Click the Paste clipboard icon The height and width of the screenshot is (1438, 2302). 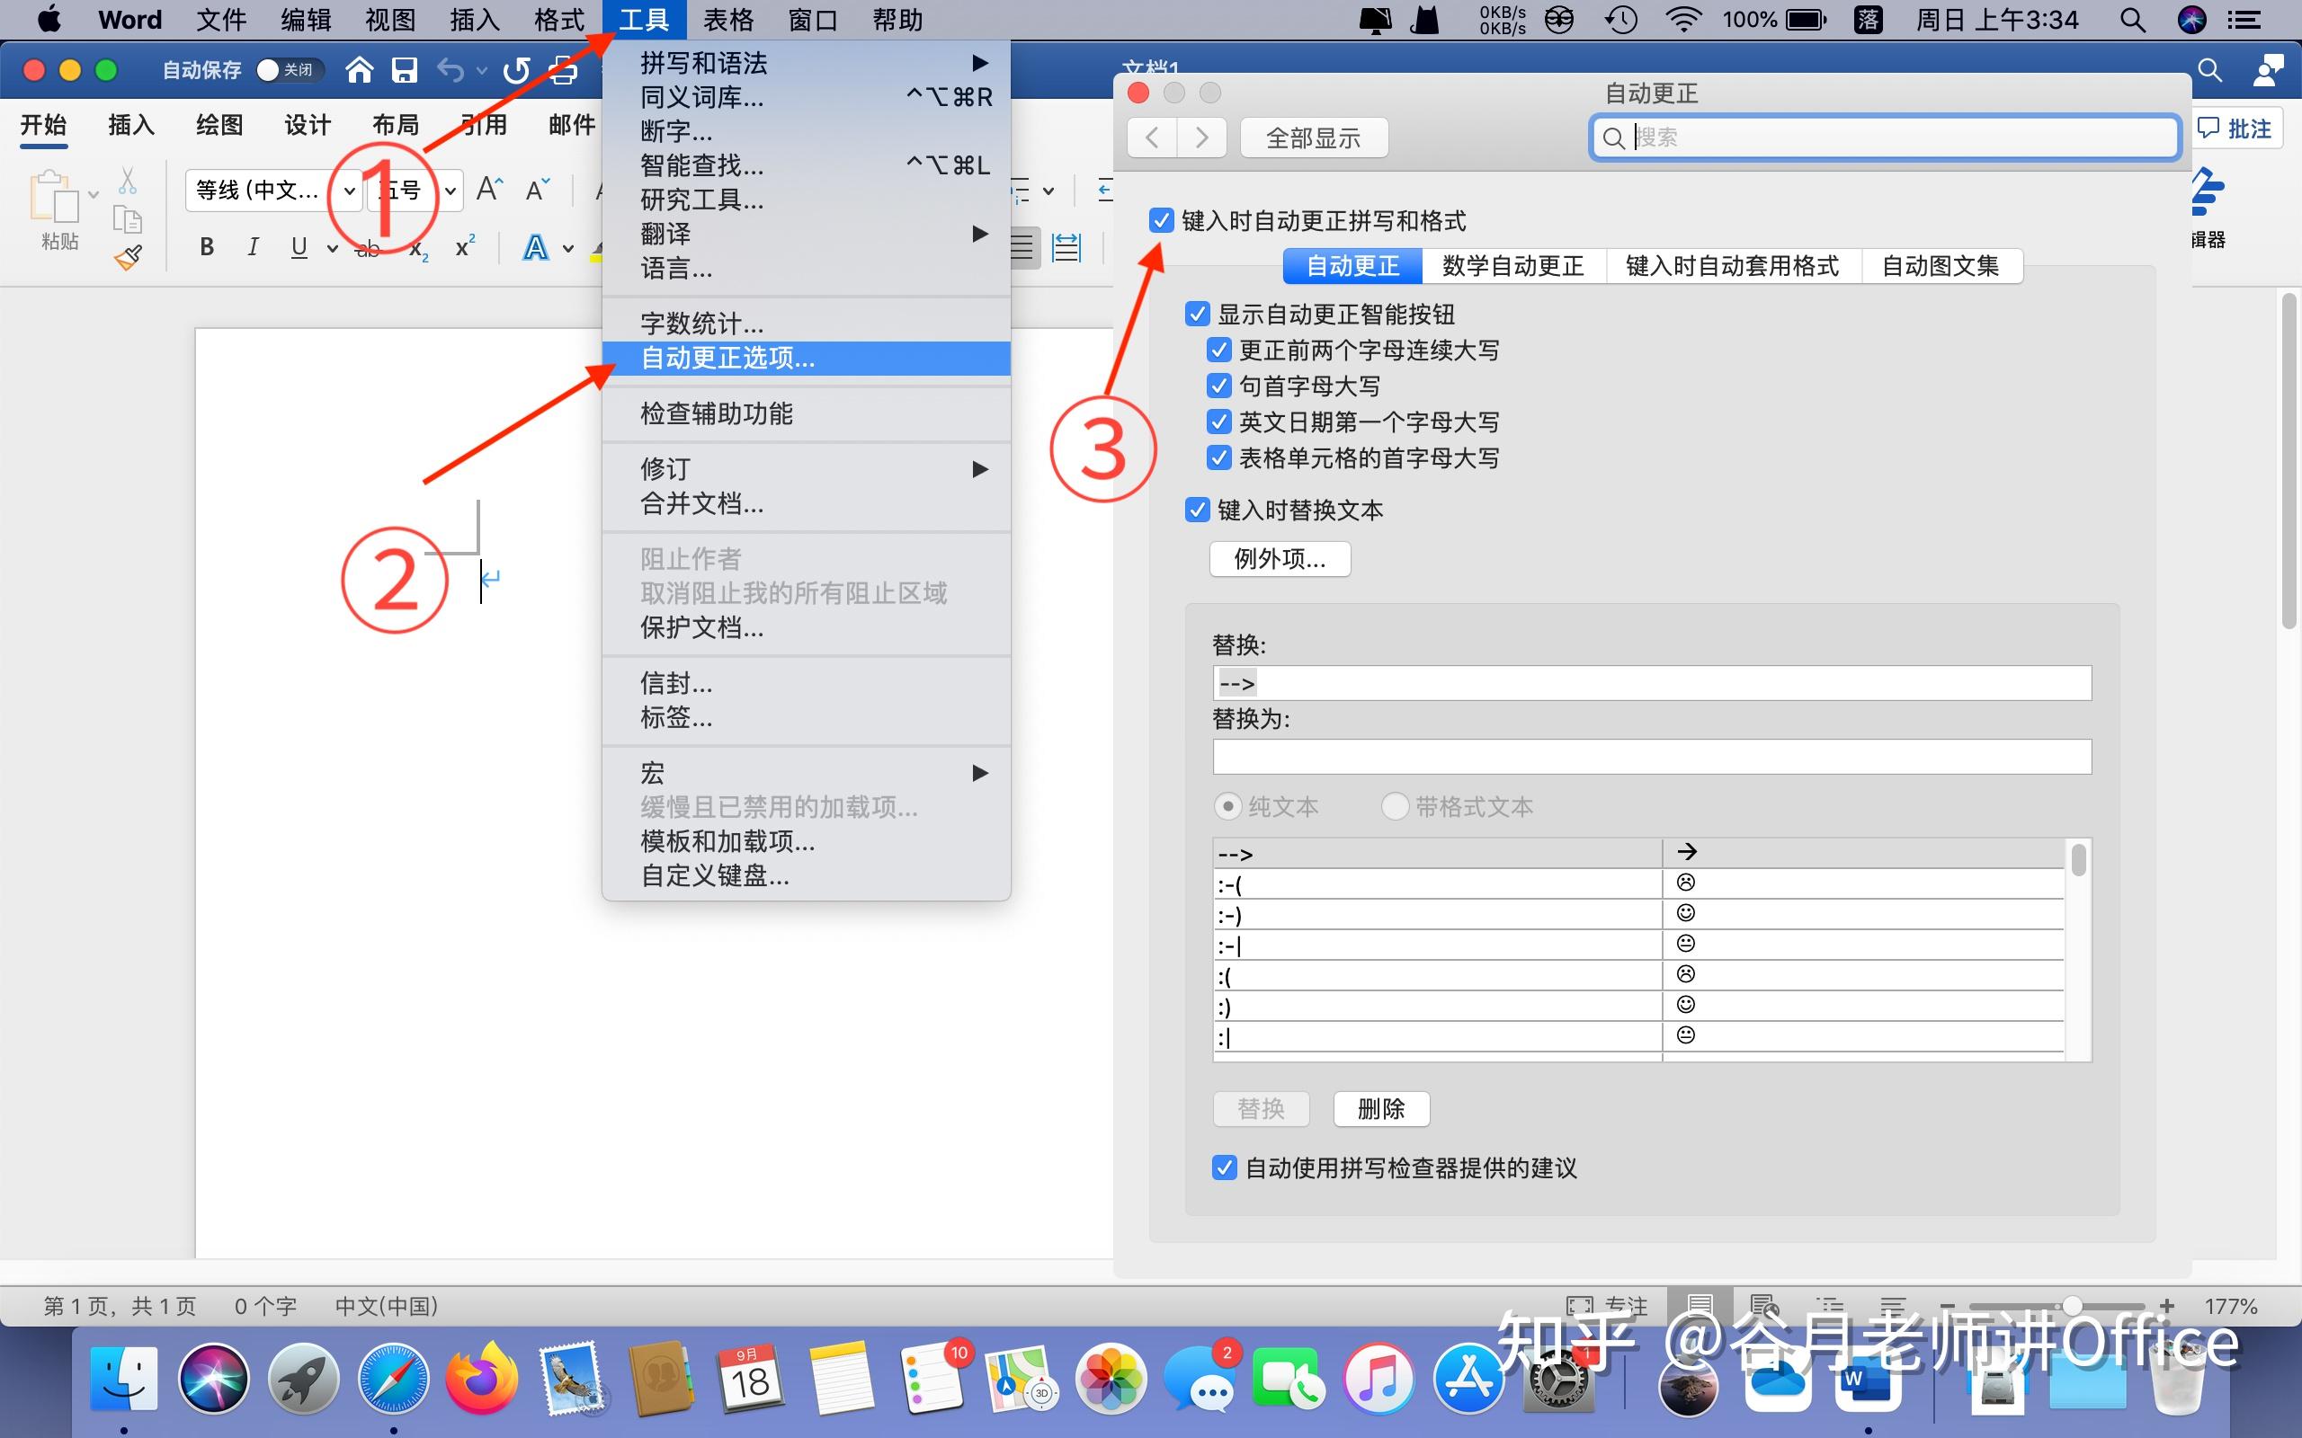click(55, 196)
